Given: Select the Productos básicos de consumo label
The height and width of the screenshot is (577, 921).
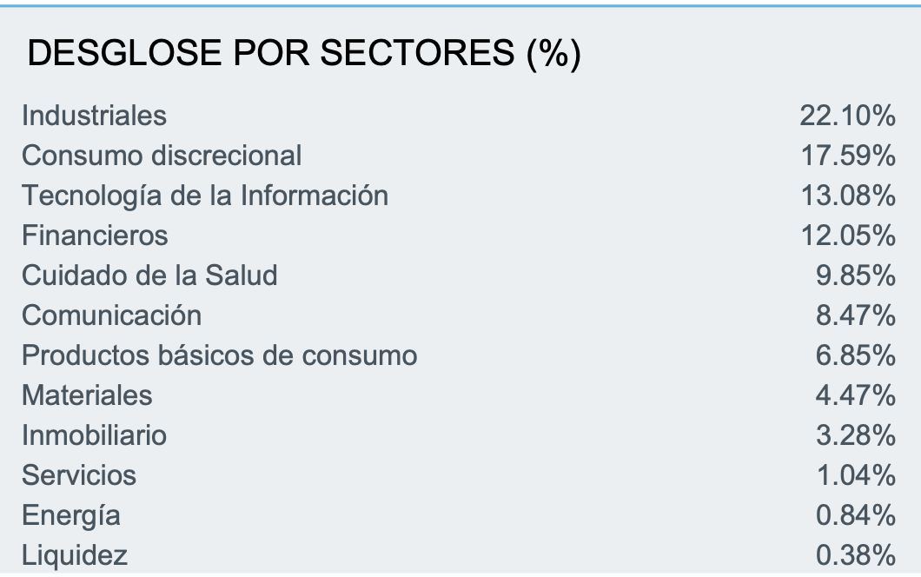Looking at the screenshot, I should [219, 355].
